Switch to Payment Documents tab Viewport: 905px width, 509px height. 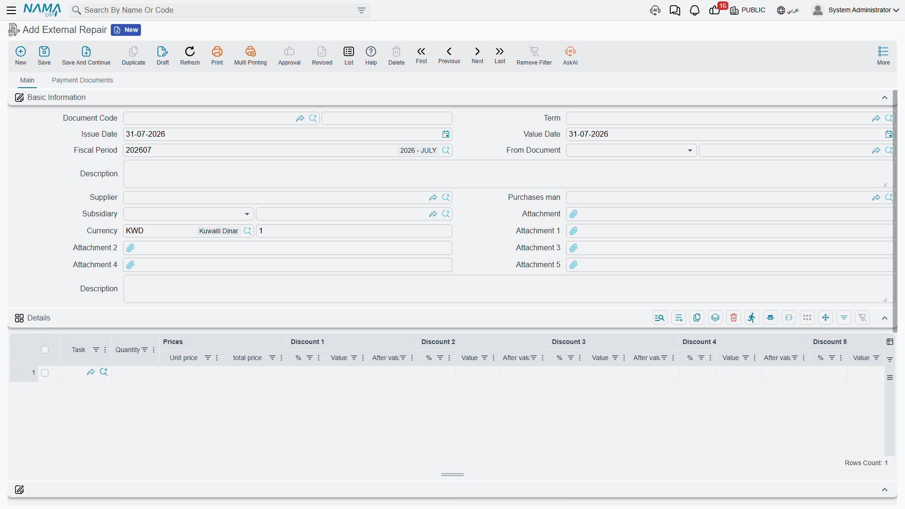point(82,80)
